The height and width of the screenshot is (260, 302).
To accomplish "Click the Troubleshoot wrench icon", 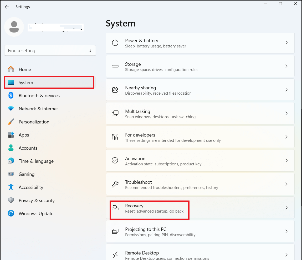I will click(115, 184).
